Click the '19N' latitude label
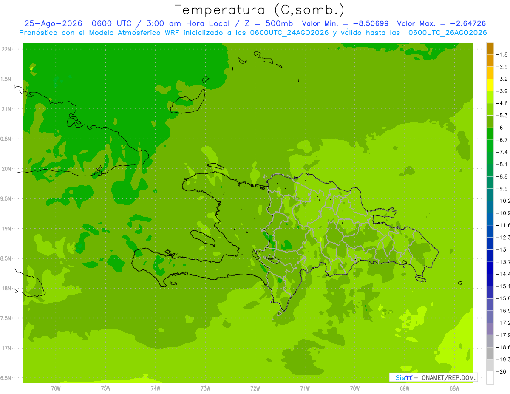The height and width of the screenshot is (394, 510). pos(7,229)
